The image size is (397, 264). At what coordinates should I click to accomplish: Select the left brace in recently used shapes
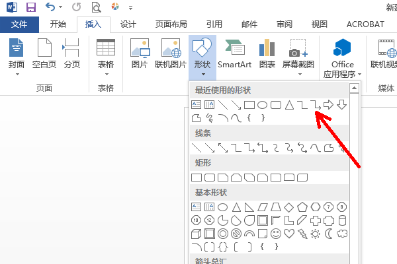tap(249, 117)
